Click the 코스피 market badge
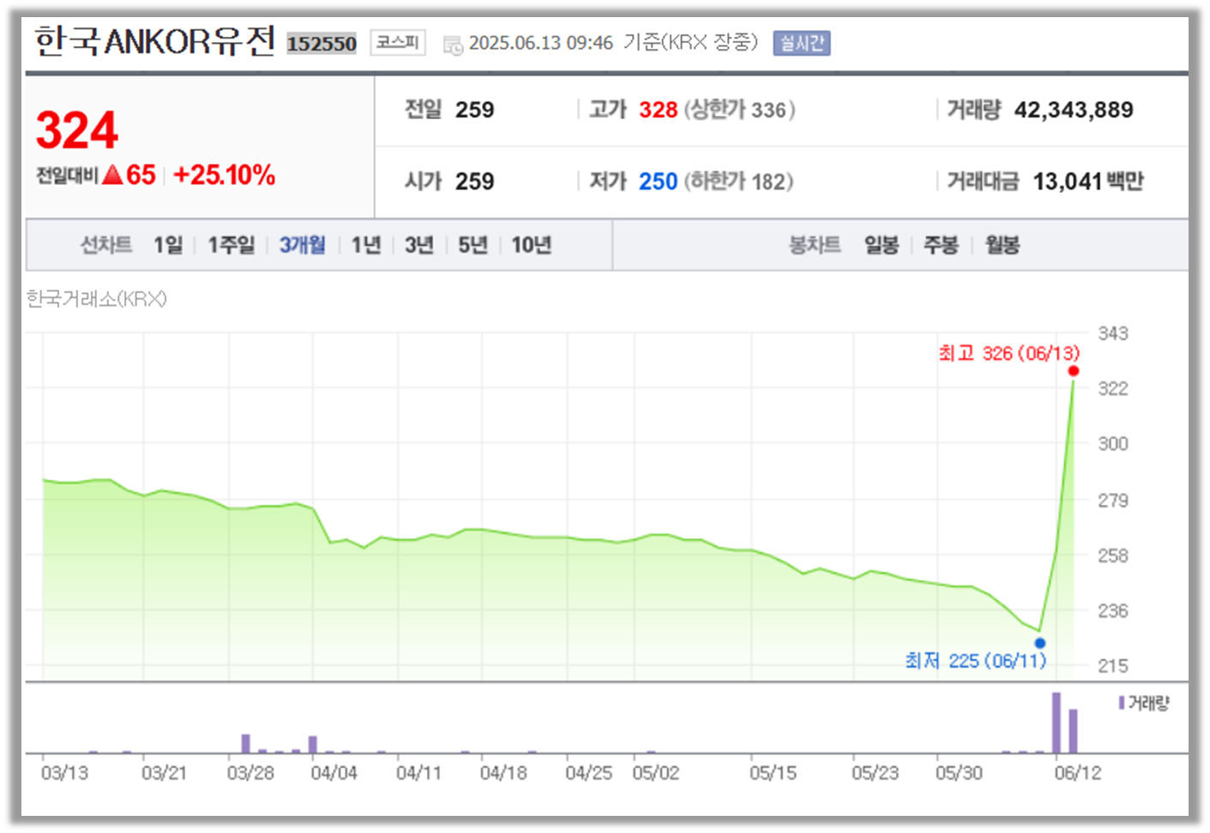The width and height of the screenshot is (1210, 833). pyautogui.click(x=398, y=42)
